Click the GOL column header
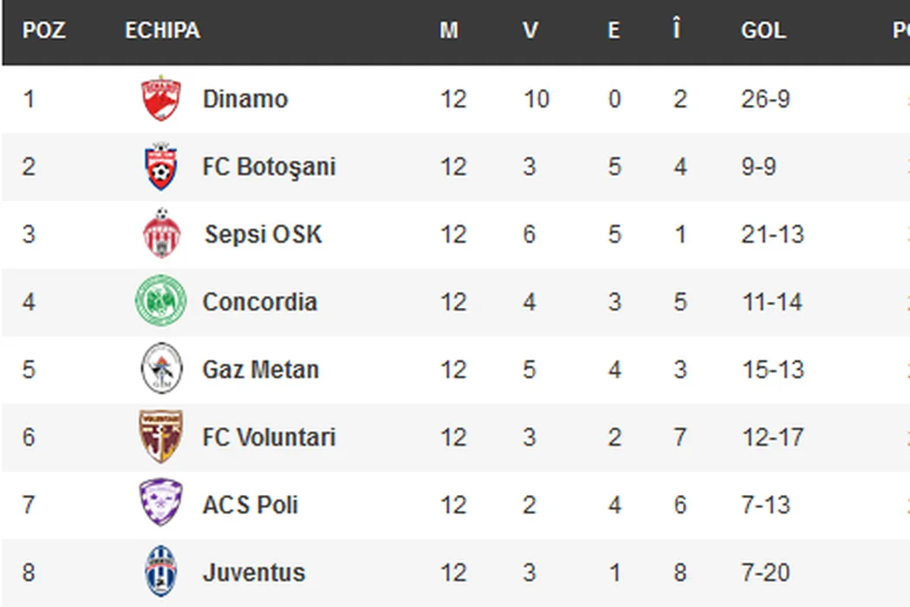This screenshot has width=910, height=607. point(763,30)
